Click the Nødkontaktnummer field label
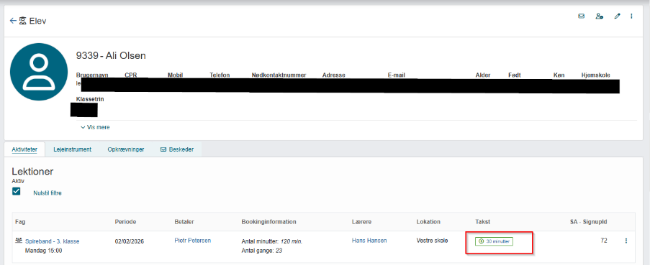 [279, 75]
